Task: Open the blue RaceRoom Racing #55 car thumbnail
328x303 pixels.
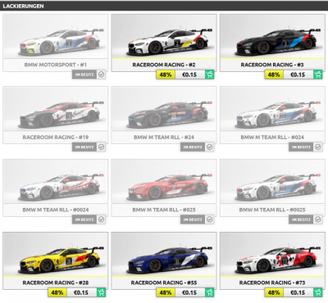Action: click(x=164, y=254)
